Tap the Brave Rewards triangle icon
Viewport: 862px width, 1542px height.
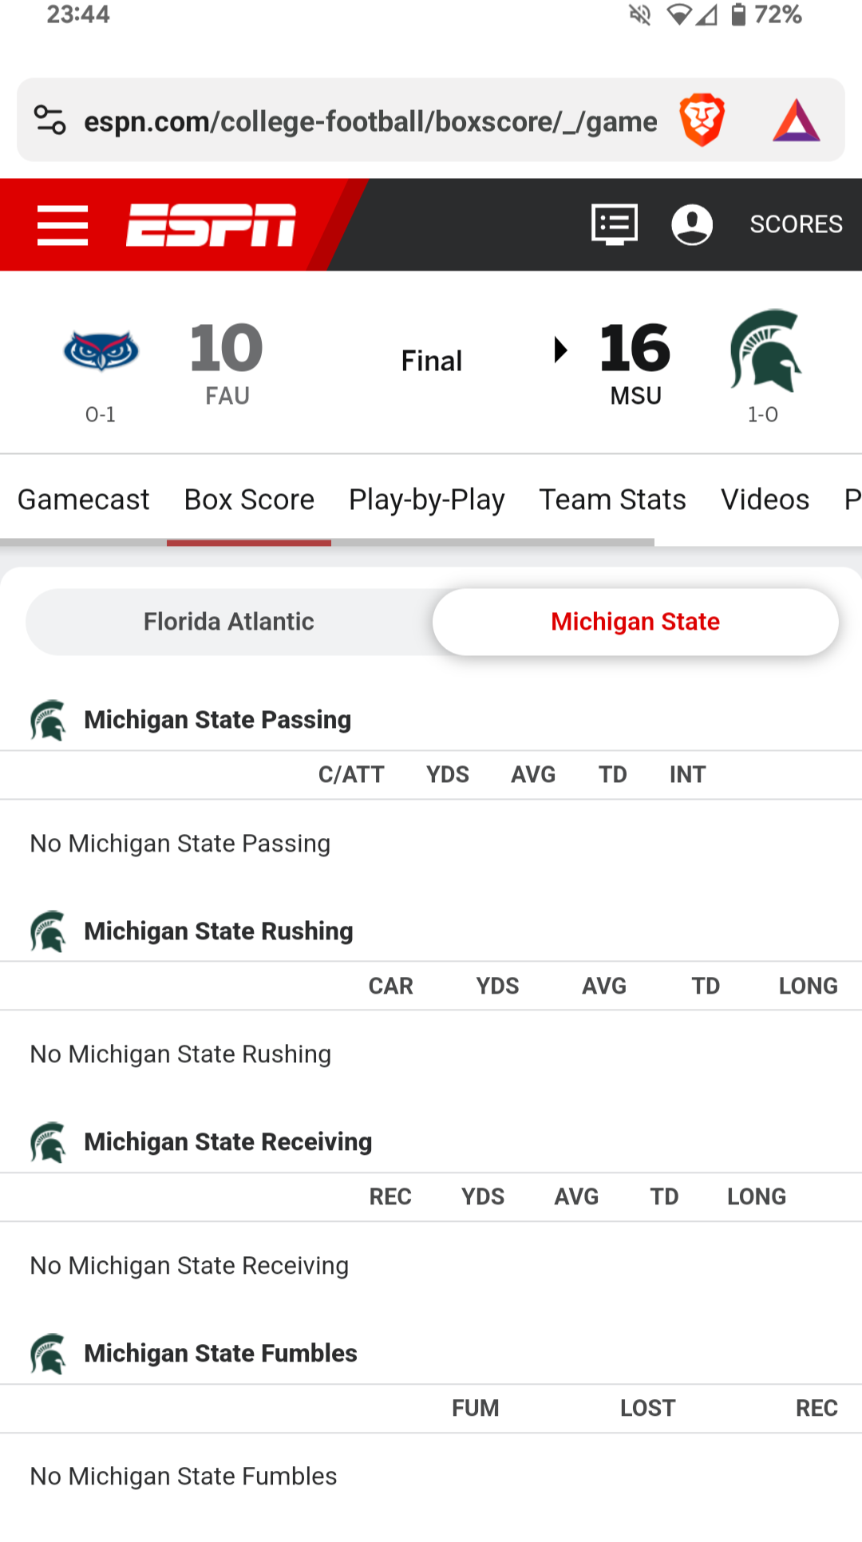click(x=796, y=121)
